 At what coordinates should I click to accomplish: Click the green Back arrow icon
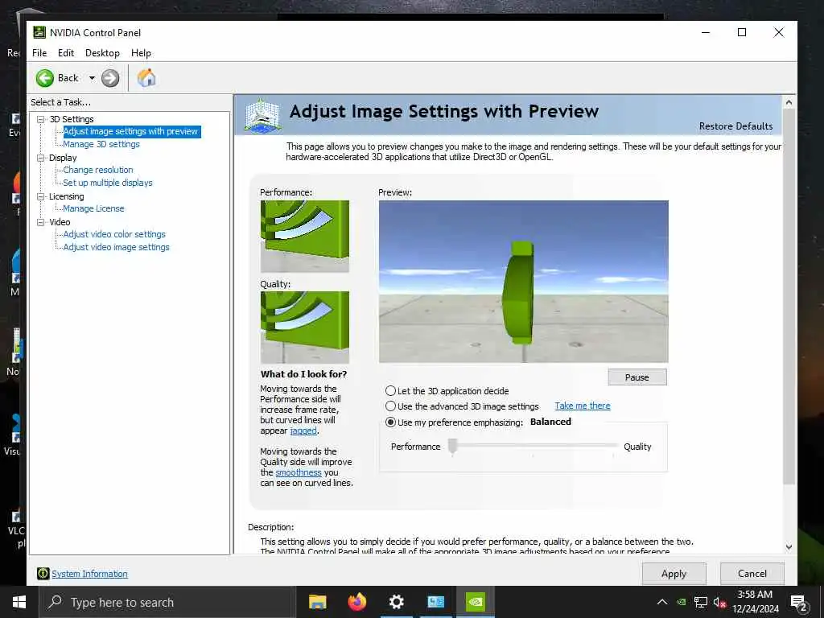(x=45, y=78)
